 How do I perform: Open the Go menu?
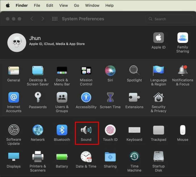[76, 5]
